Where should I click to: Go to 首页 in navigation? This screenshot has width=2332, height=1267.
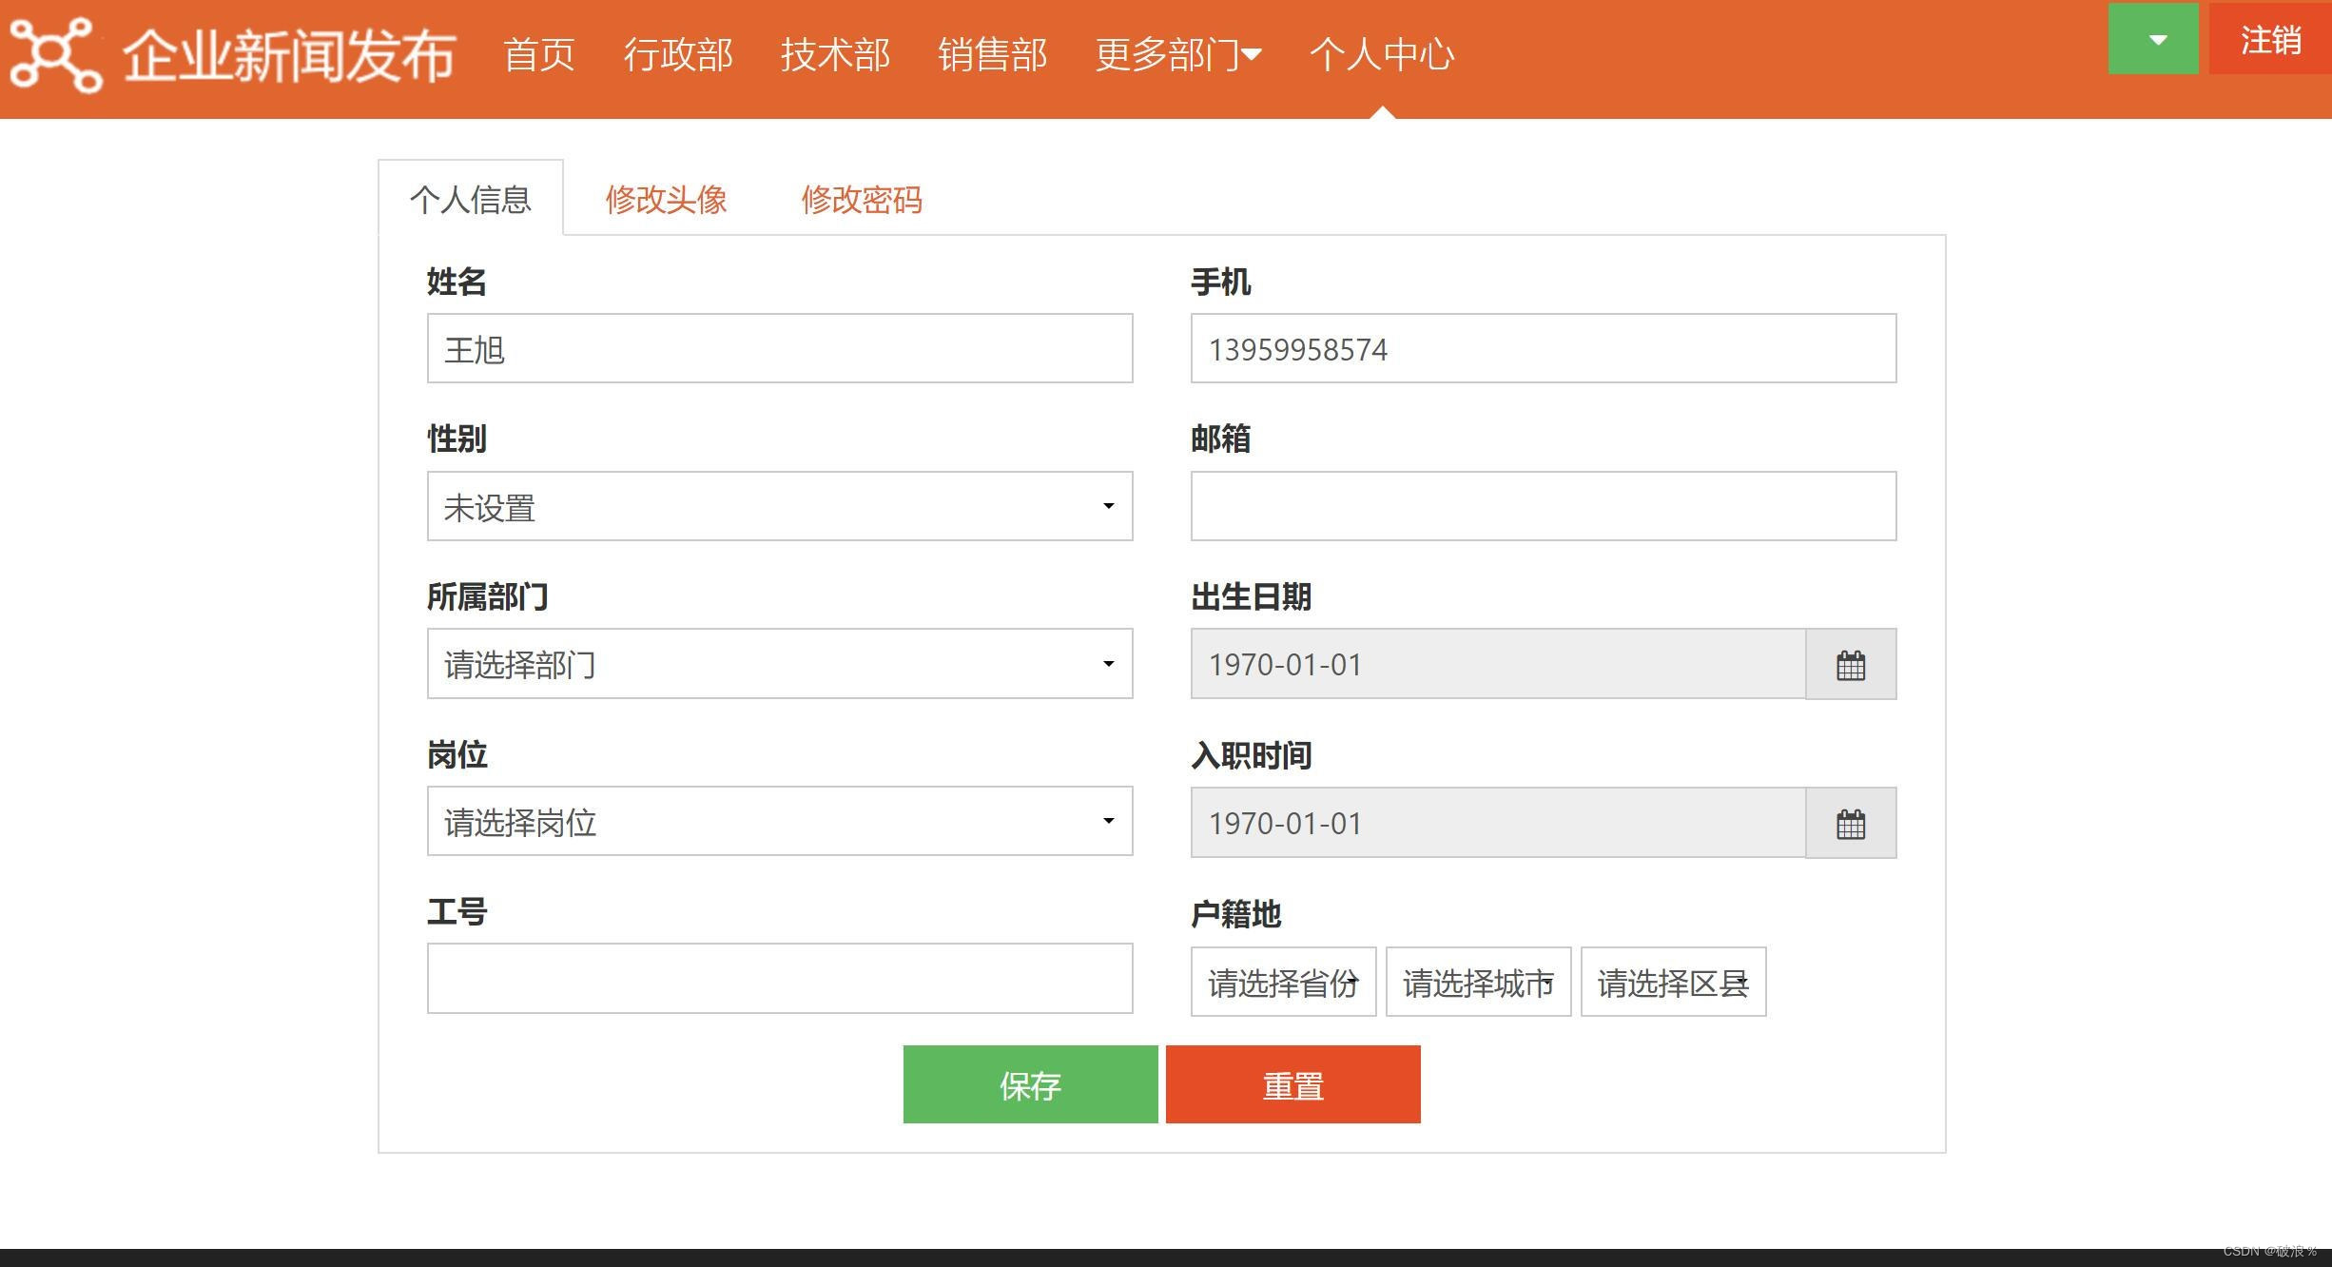[539, 54]
